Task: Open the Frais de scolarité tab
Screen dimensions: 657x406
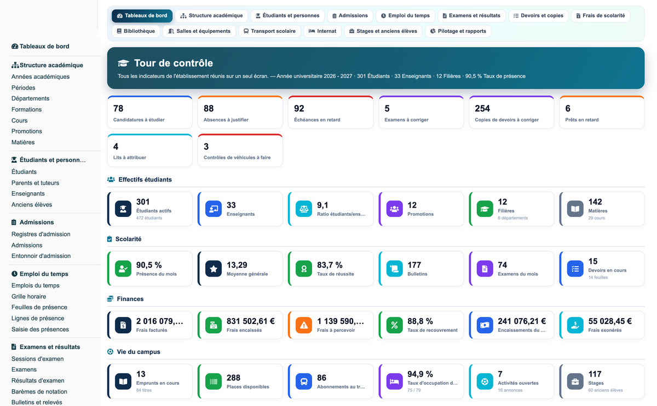Action: tap(601, 16)
